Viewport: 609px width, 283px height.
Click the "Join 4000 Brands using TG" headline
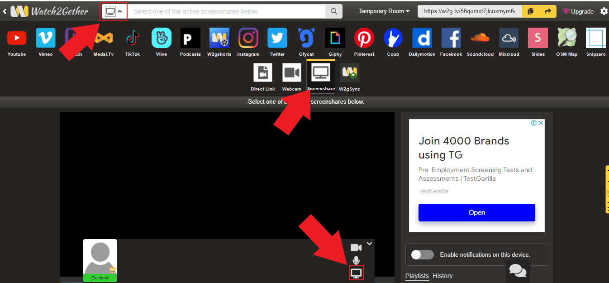tap(464, 148)
